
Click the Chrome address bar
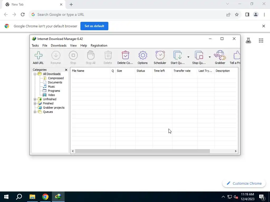[127, 15]
